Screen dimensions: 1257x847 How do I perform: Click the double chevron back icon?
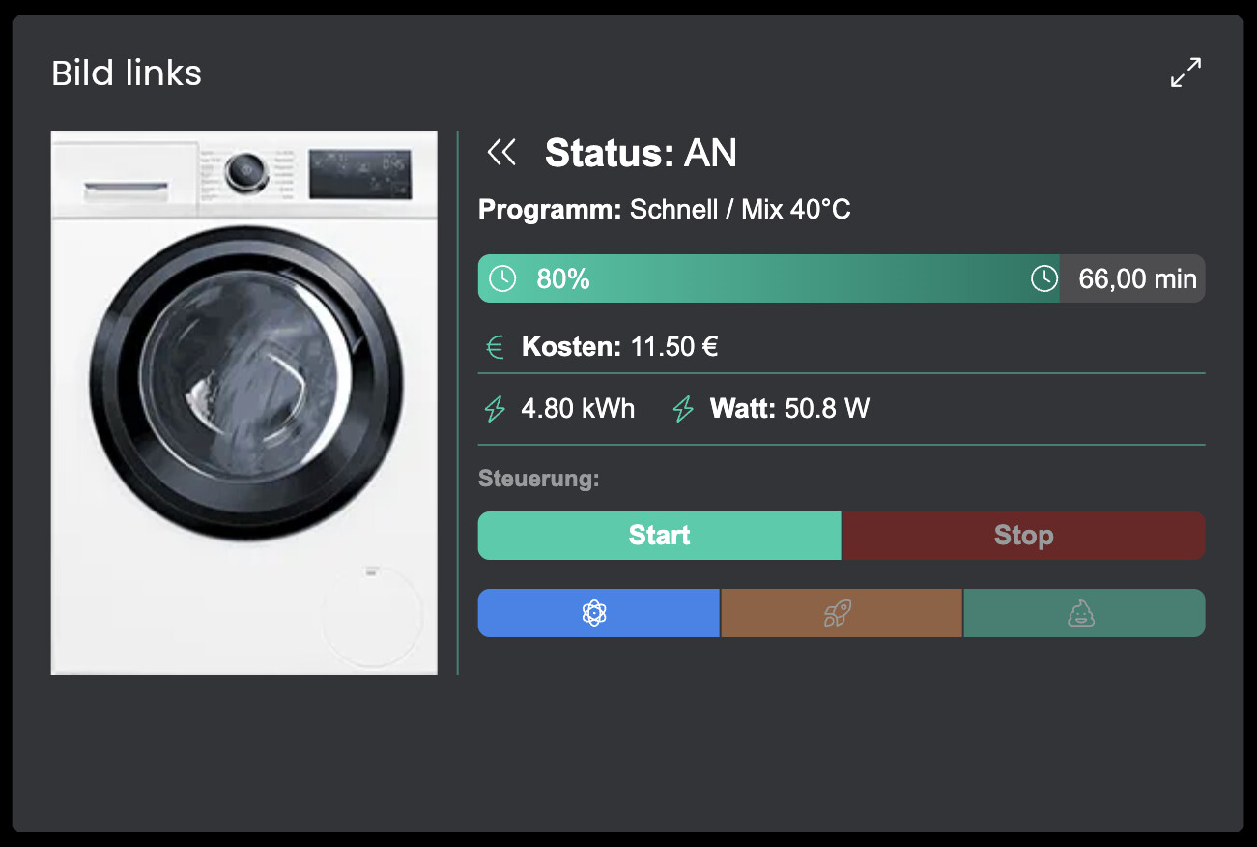coord(502,152)
